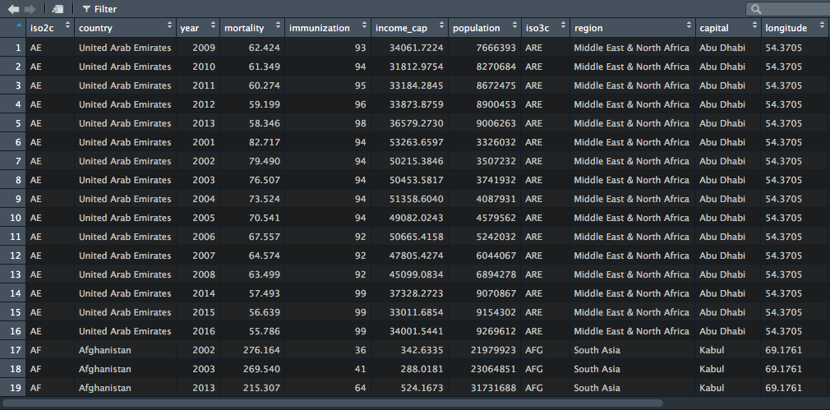Image resolution: width=830 pixels, height=410 pixels.
Task: Click the back navigation arrow
Action: [x=13, y=9]
